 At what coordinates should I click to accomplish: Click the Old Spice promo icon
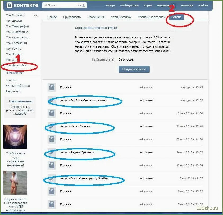tap(52, 100)
